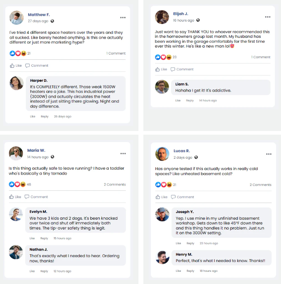The image size is (281, 284).
Task: Like Joseph Y.'s comment
Action: pyautogui.click(x=178, y=243)
